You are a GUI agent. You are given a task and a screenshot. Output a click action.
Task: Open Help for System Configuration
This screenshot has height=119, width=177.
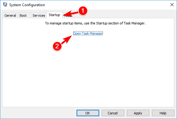(163, 113)
